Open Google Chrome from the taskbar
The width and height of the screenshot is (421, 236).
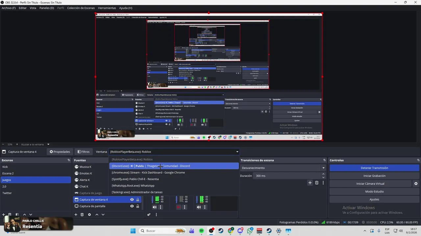[231, 231]
